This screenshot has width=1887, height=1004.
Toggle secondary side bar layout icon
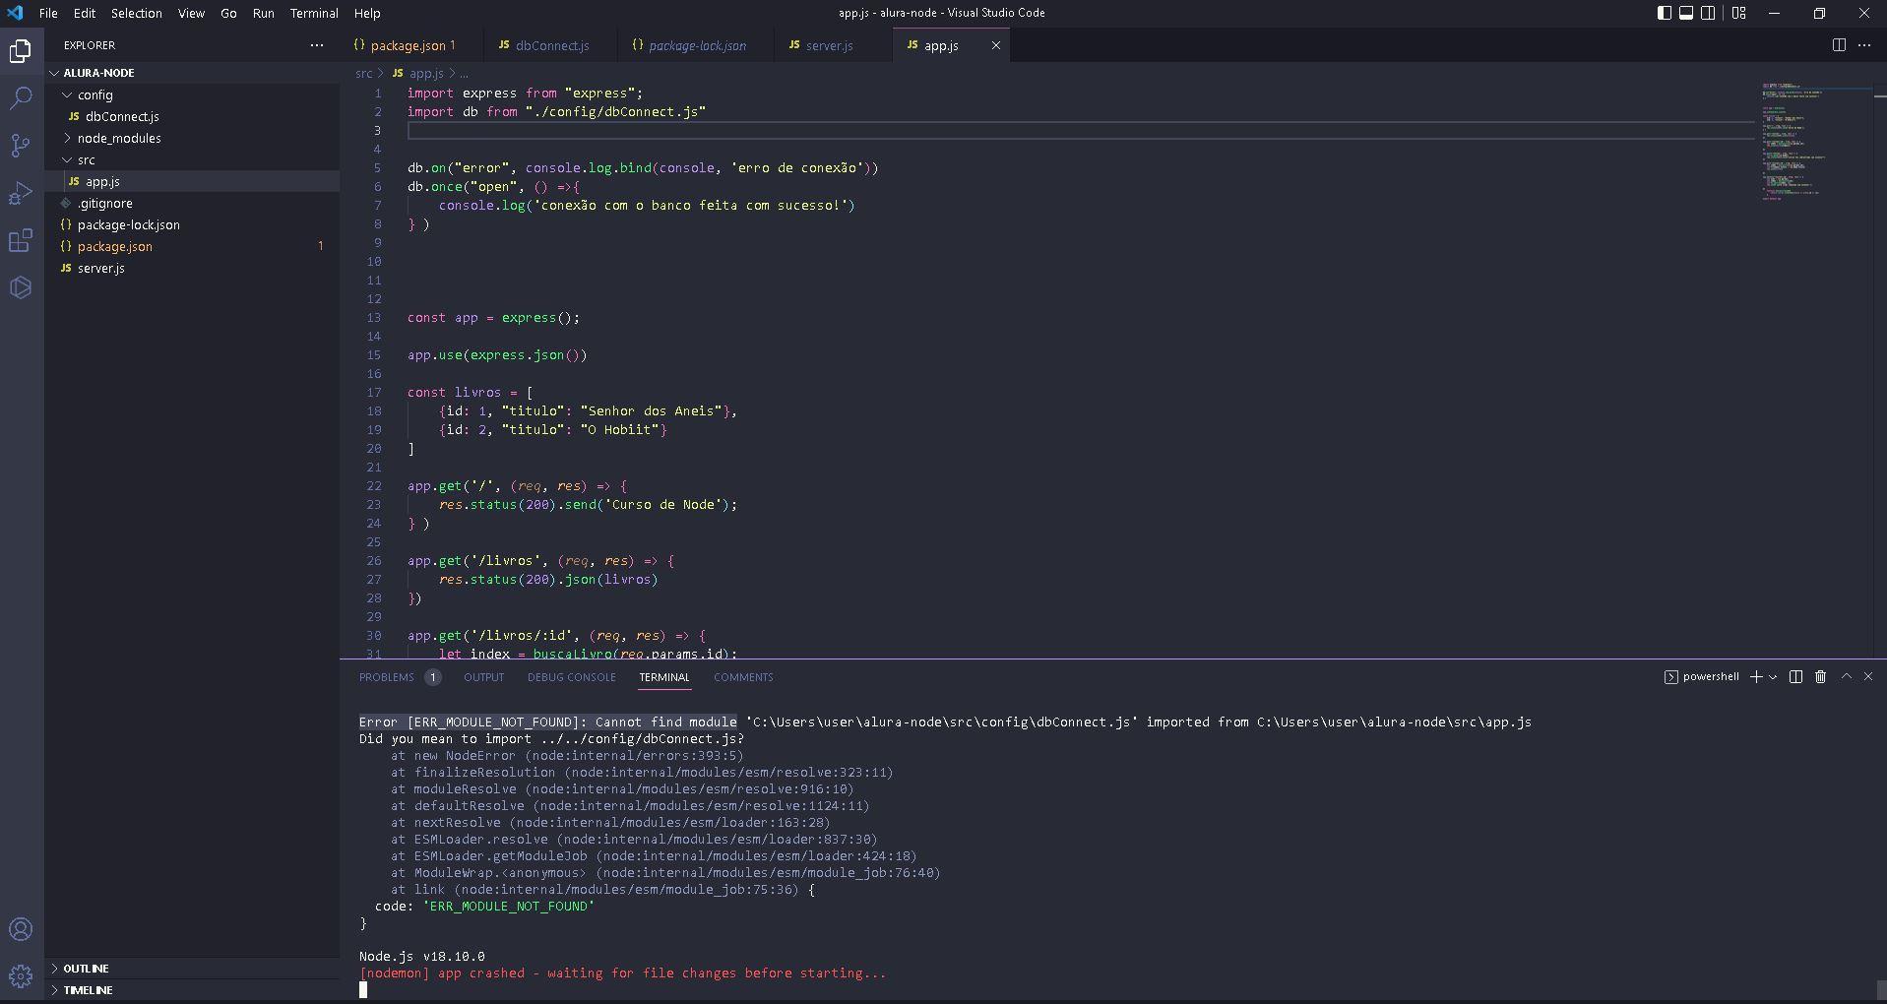coord(1708,13)
